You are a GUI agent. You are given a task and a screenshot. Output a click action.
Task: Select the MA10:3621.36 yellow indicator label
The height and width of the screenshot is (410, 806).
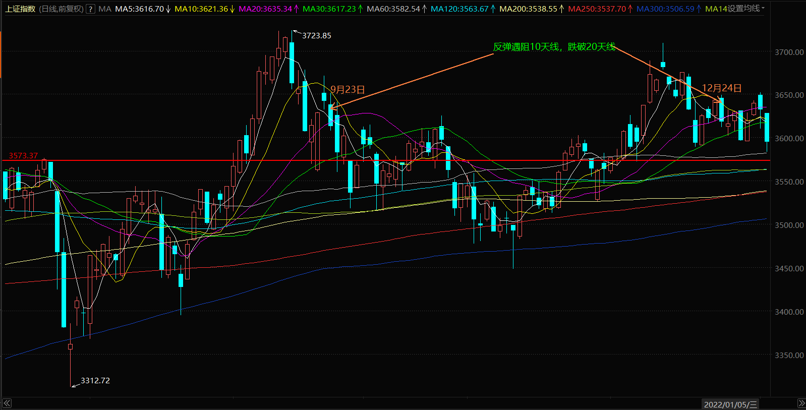coord(201,9)
